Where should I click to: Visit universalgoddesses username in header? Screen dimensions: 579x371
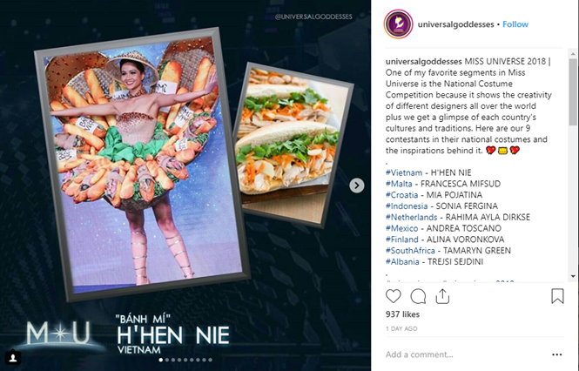tap(455, 24)
